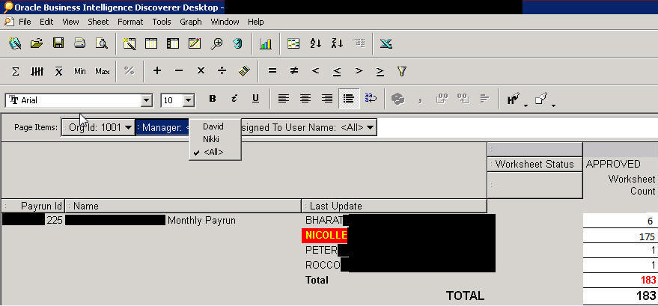Click the greater-than-or-equal condition icon
Screen dimensions: 658x306
click(380, 72)
